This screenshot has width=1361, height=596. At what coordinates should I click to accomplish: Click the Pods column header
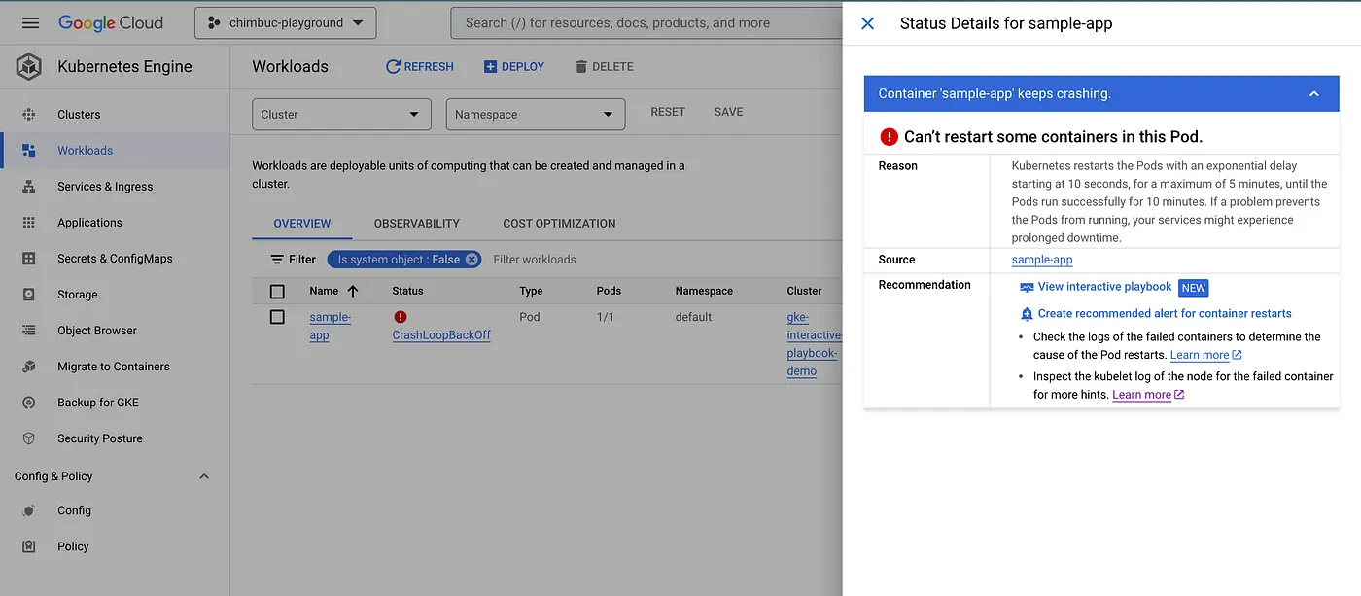pyautogui.click(x=609, y=291)
